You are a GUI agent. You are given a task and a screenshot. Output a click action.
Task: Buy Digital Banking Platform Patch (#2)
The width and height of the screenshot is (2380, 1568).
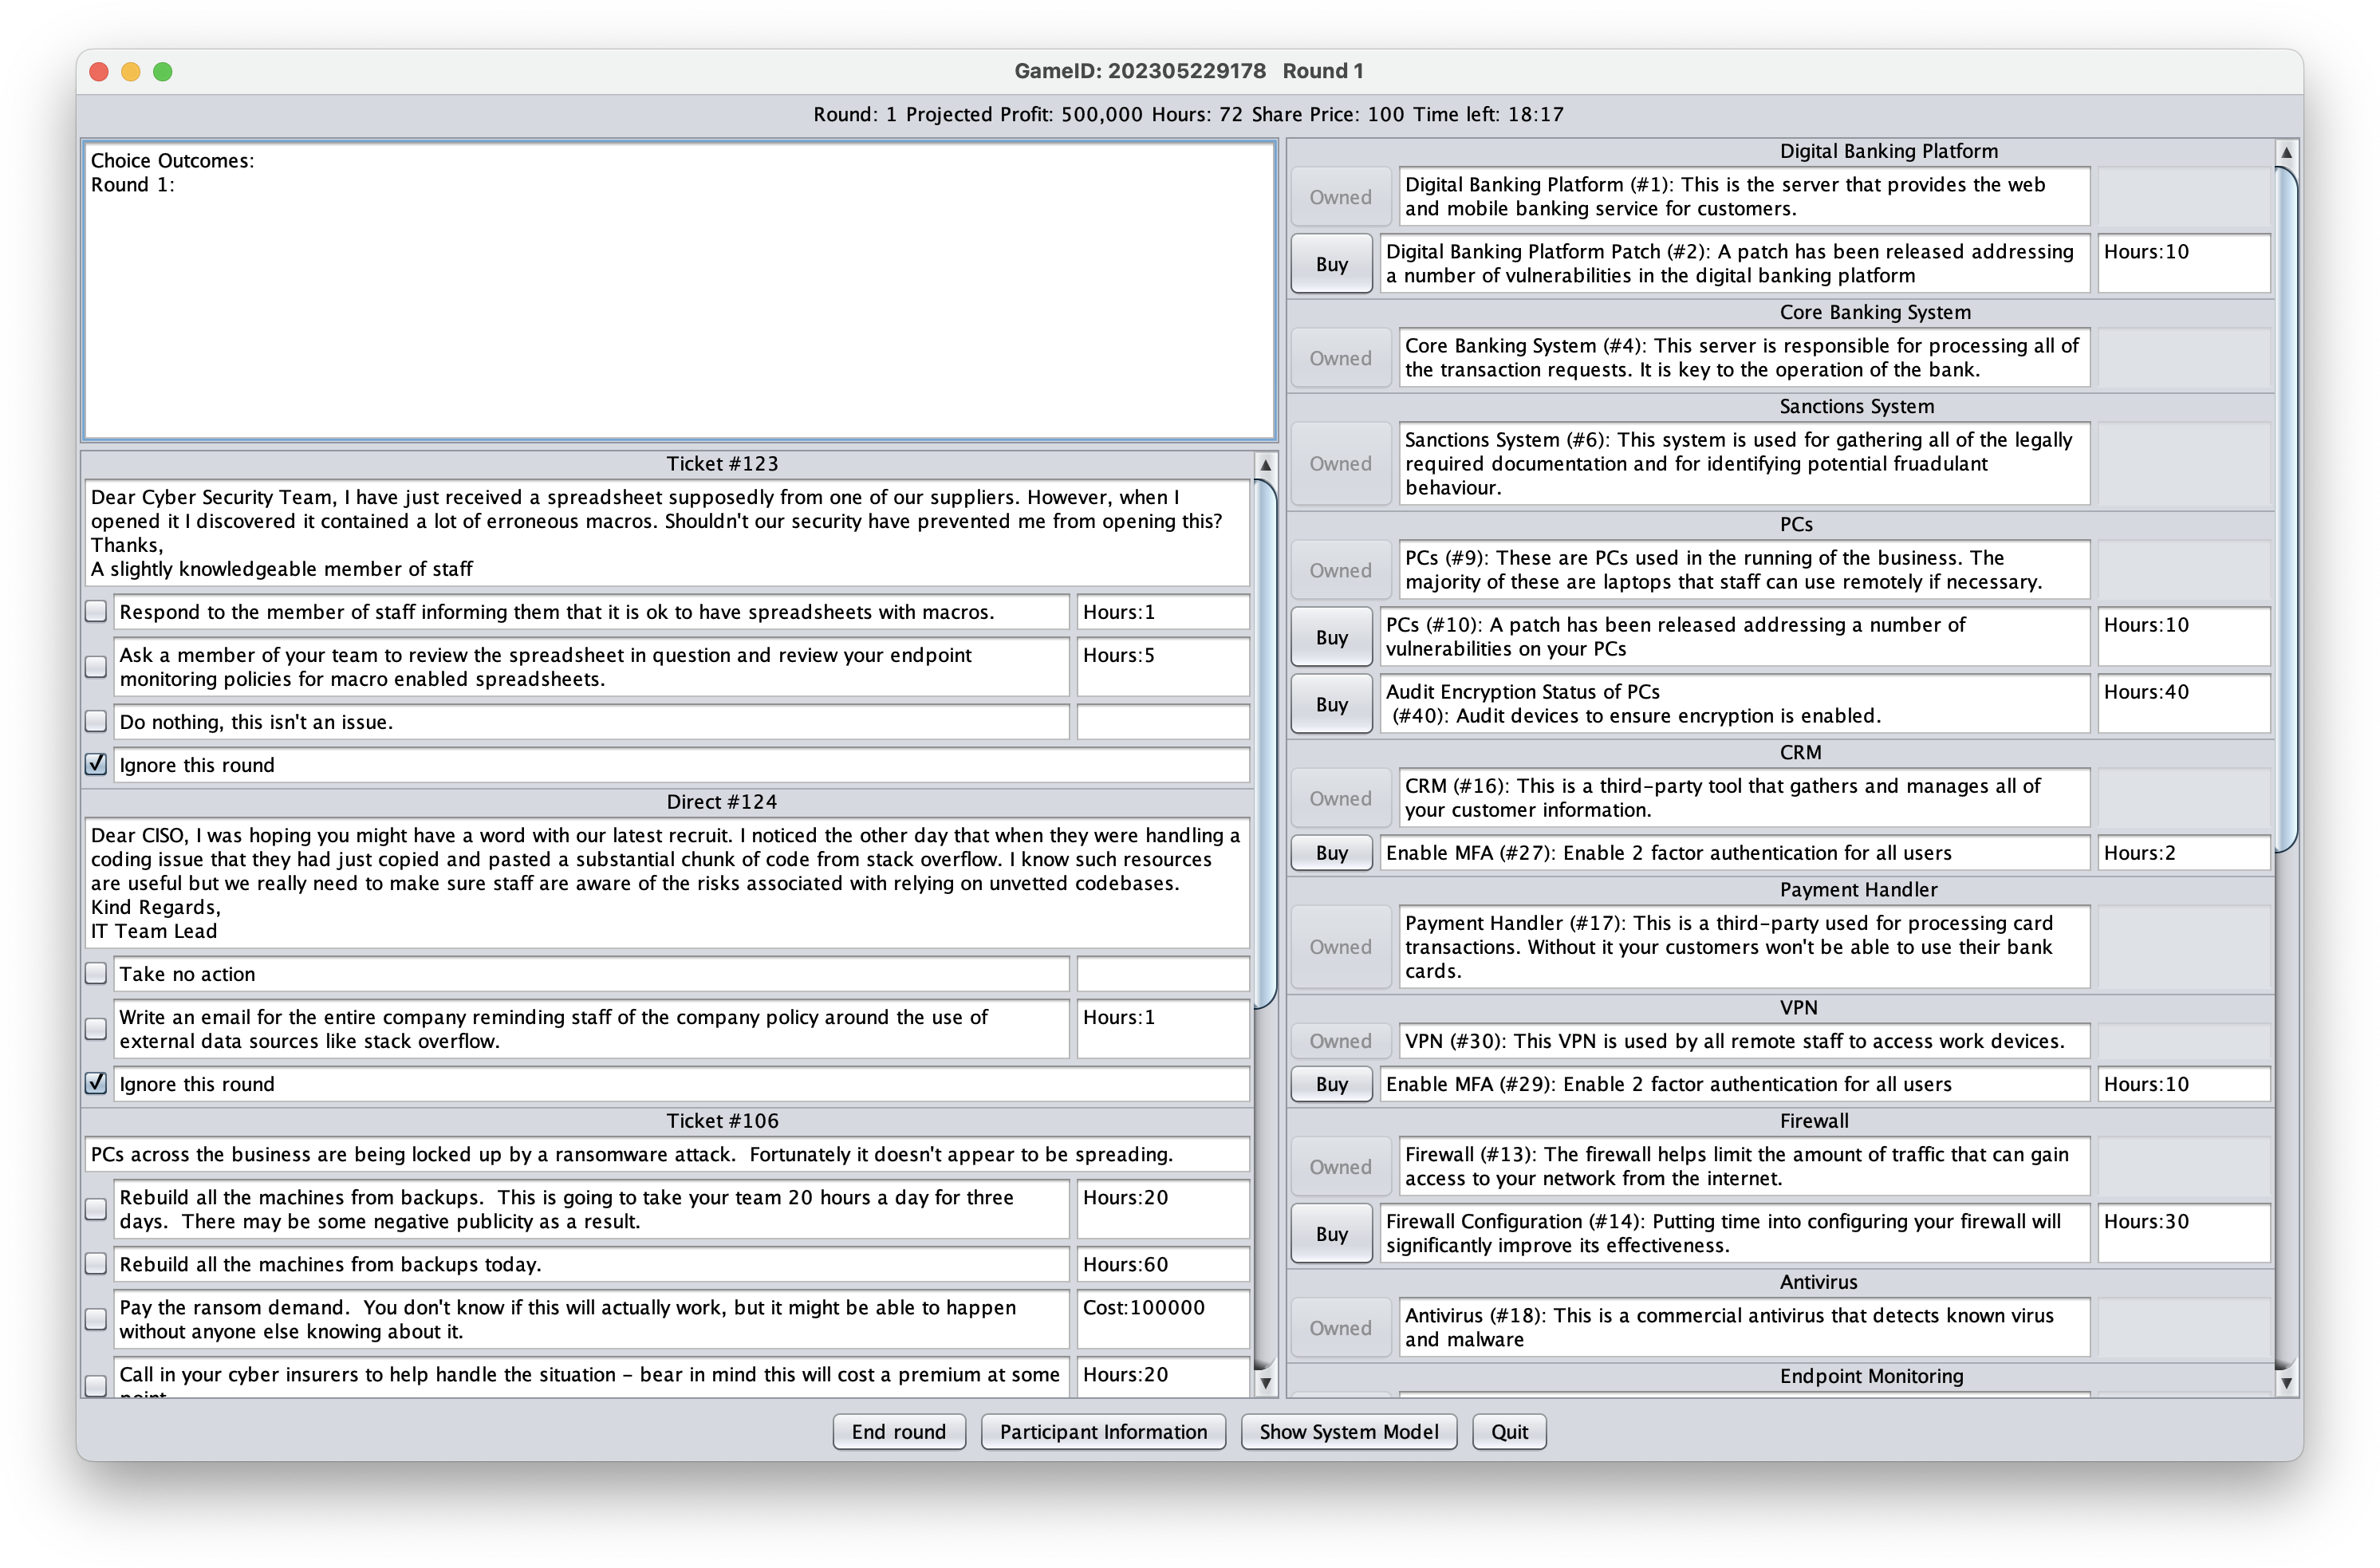pyautogui.click(x=1331, y=264)
